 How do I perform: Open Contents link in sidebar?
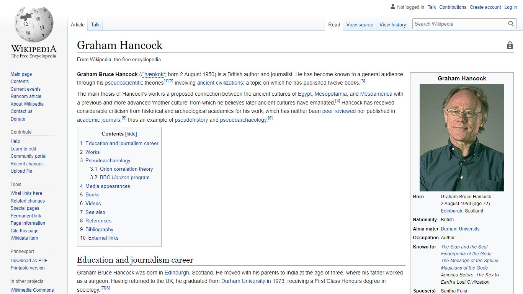(20, 82)
